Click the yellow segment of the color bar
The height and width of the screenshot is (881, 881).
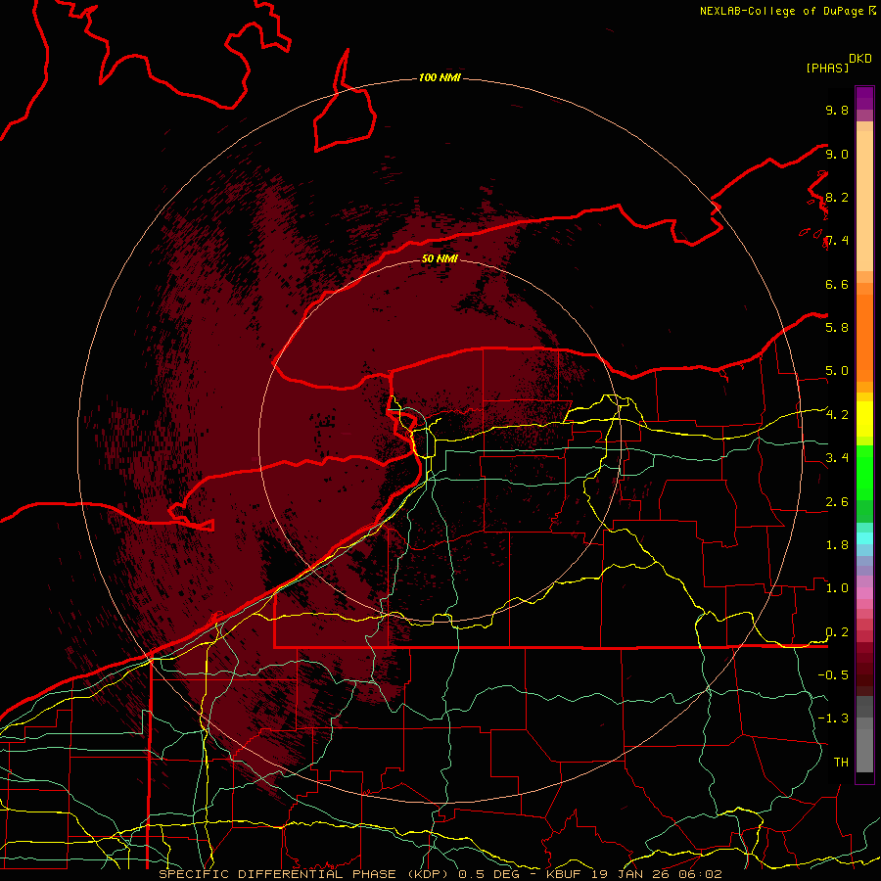864,419
